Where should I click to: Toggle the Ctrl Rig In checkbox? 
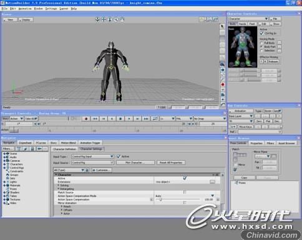pos(261,33)
